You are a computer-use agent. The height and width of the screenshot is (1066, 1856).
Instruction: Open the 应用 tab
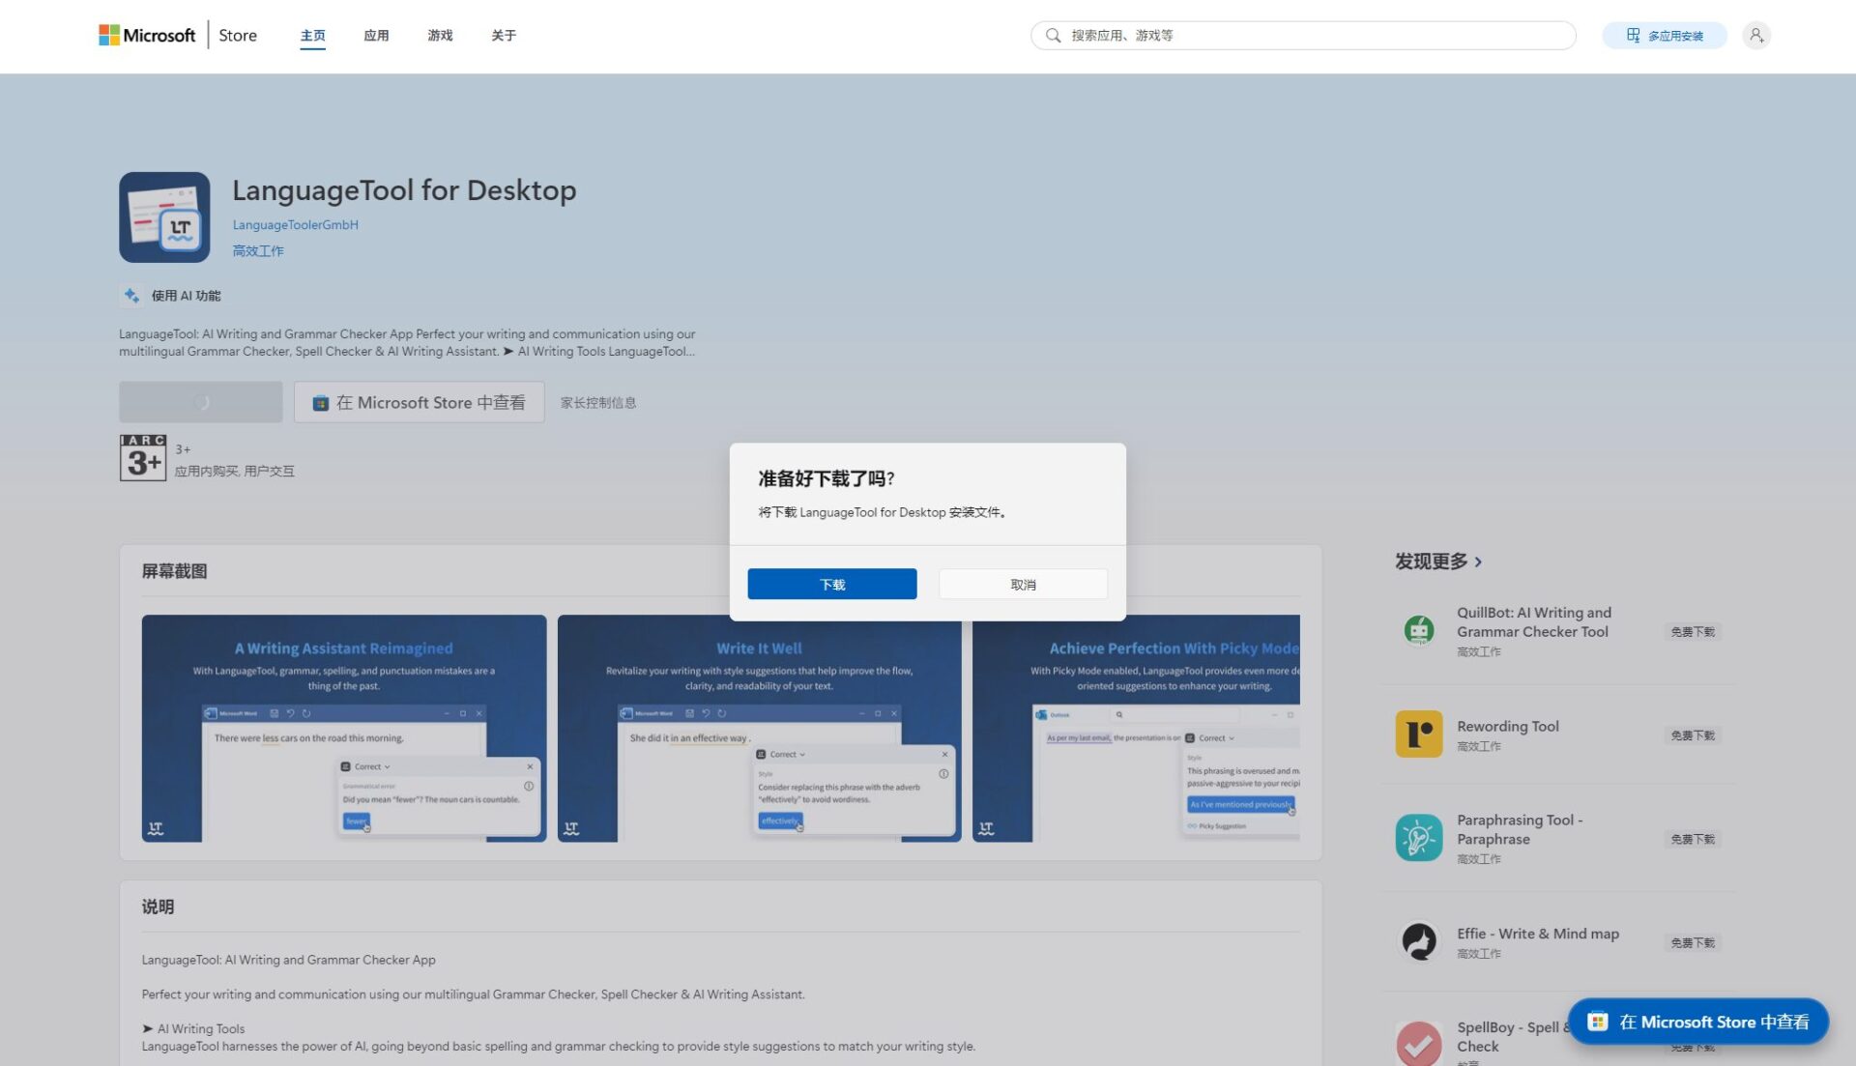tap(376, 36)
